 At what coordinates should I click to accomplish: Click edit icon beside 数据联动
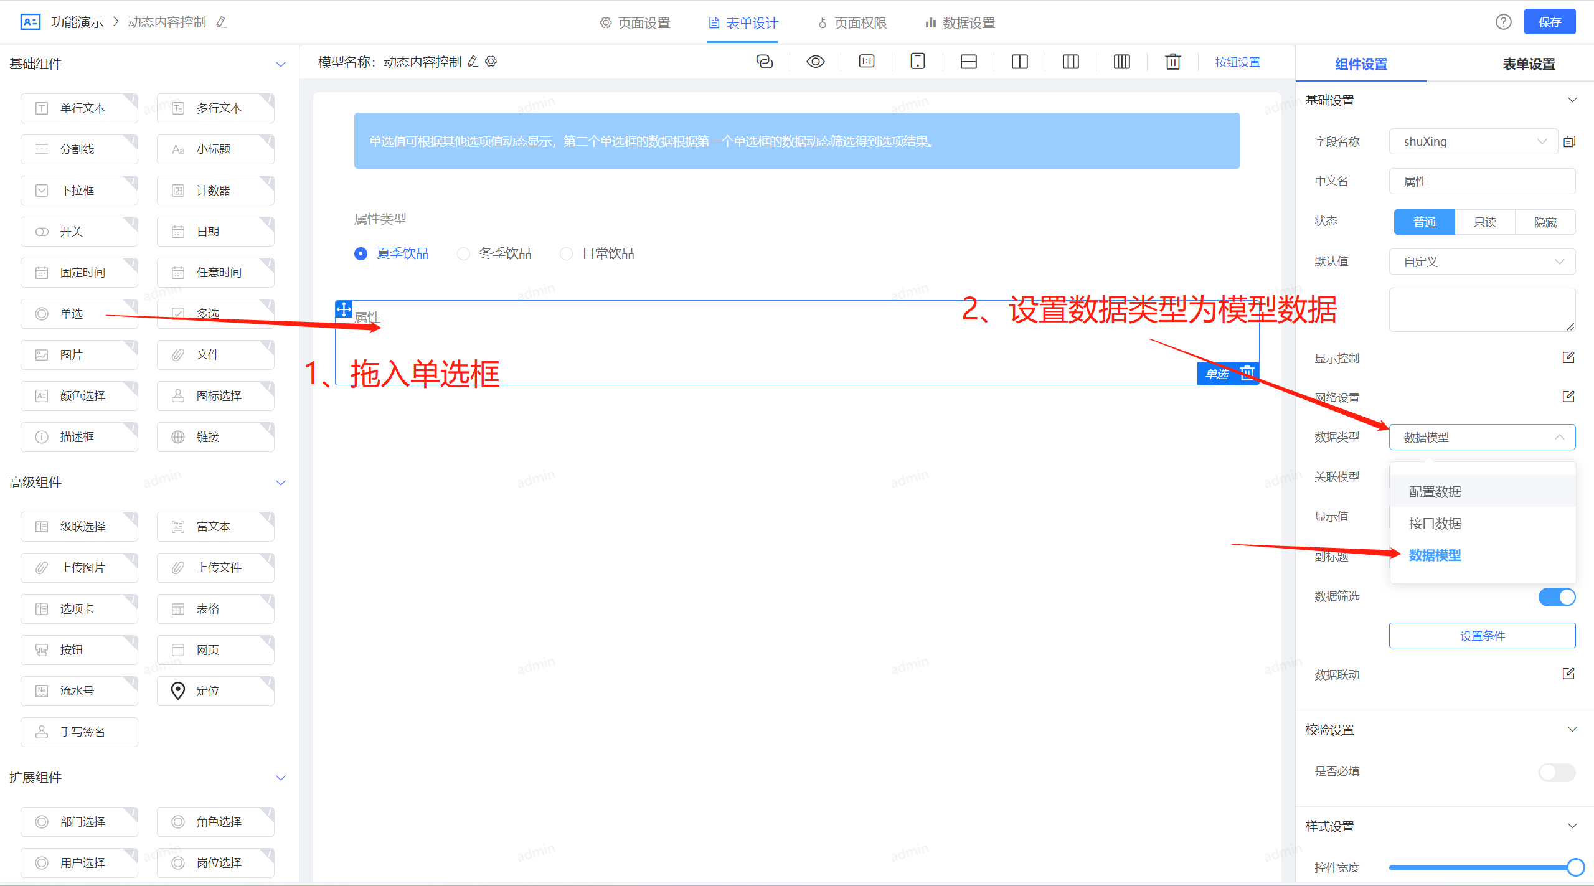coord(1568,674)
